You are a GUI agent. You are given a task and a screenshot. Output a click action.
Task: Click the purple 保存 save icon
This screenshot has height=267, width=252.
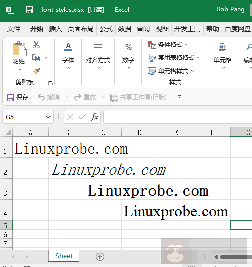pyautogui.click(x=10, y=98)
